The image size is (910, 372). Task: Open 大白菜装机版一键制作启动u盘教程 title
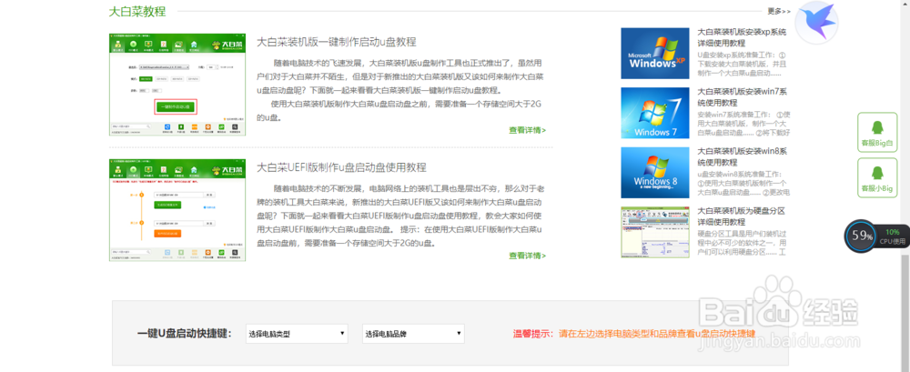click(x=337, y=42)
